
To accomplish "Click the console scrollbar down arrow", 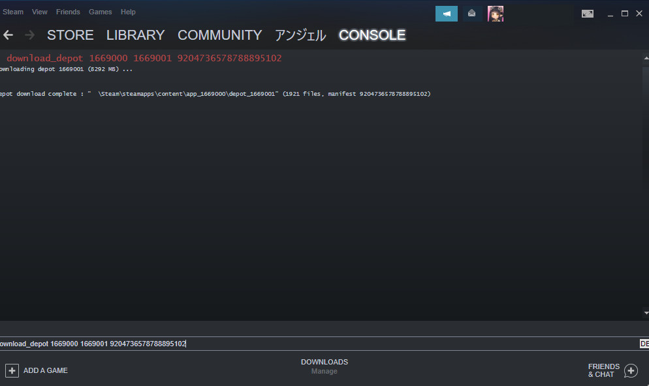I will coord(646,313).
